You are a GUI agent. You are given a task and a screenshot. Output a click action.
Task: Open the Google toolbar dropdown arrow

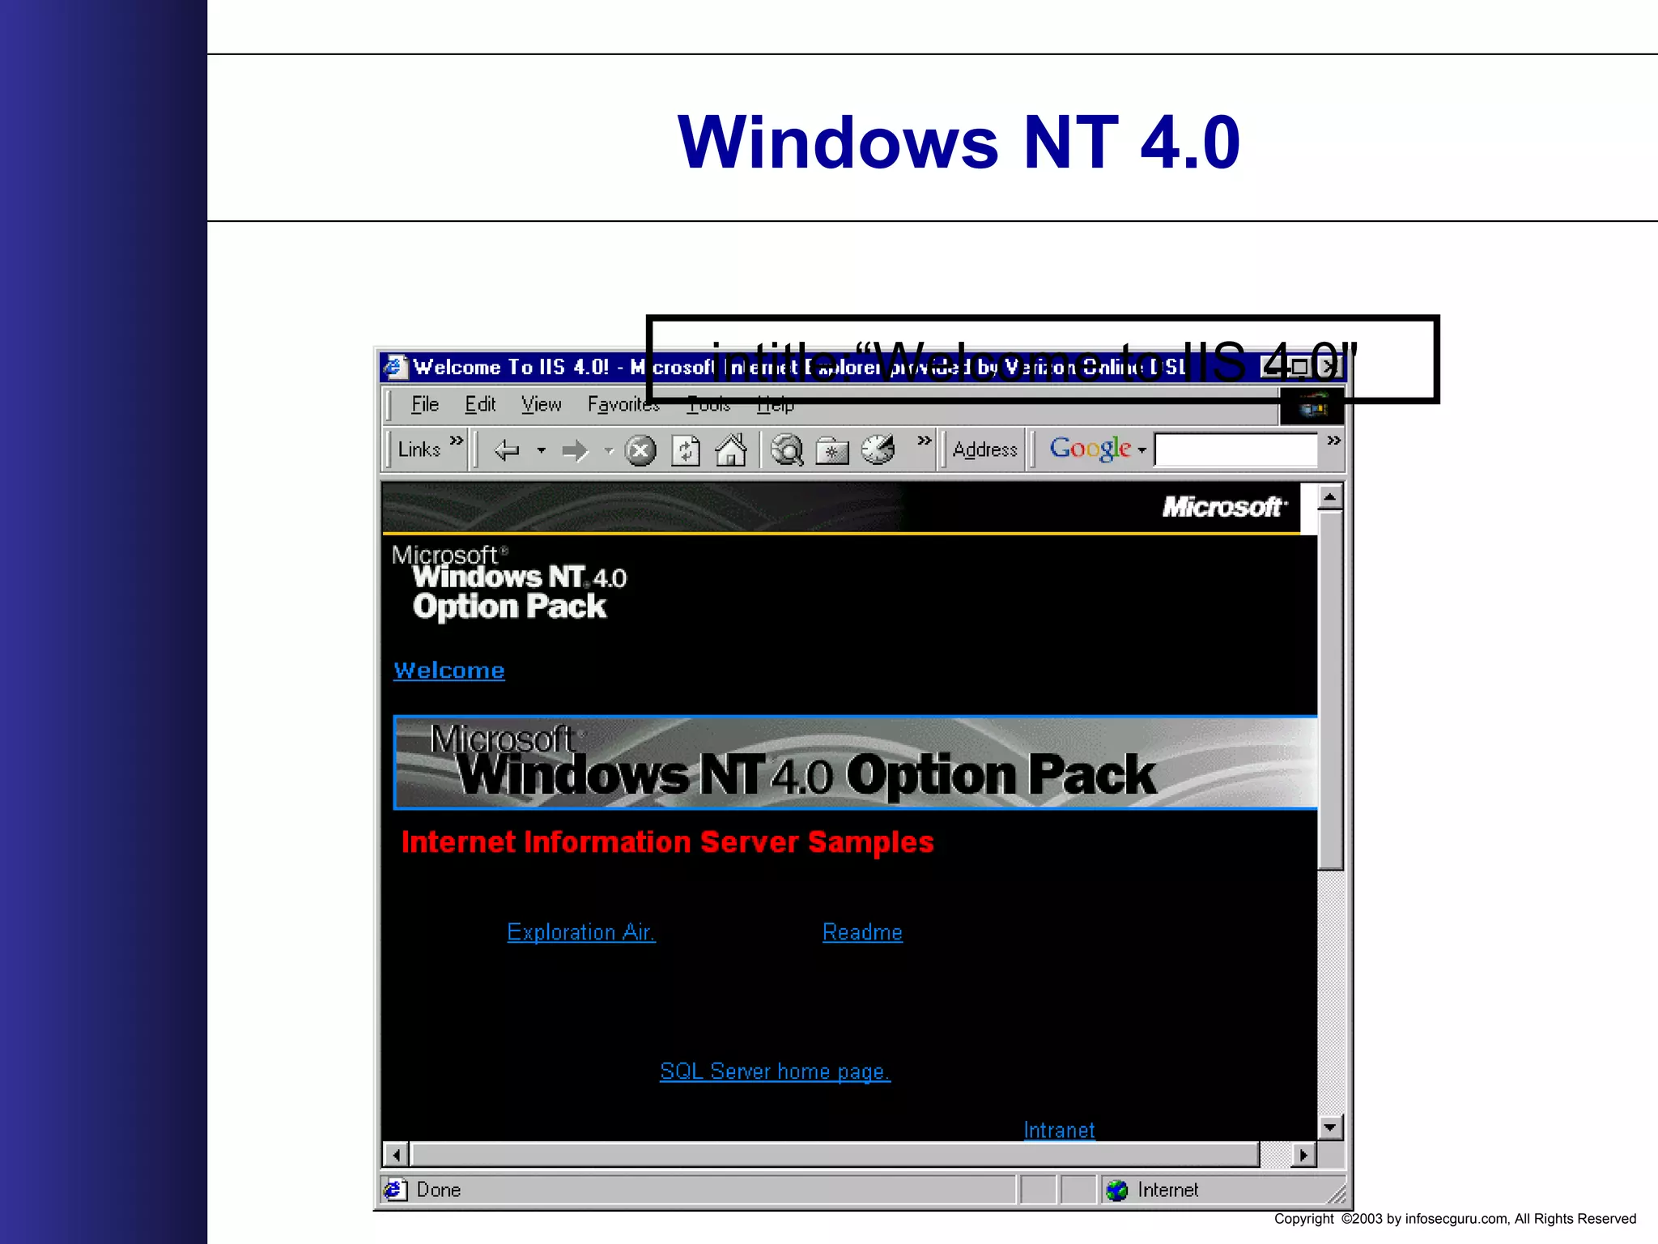pos(1141,449)
